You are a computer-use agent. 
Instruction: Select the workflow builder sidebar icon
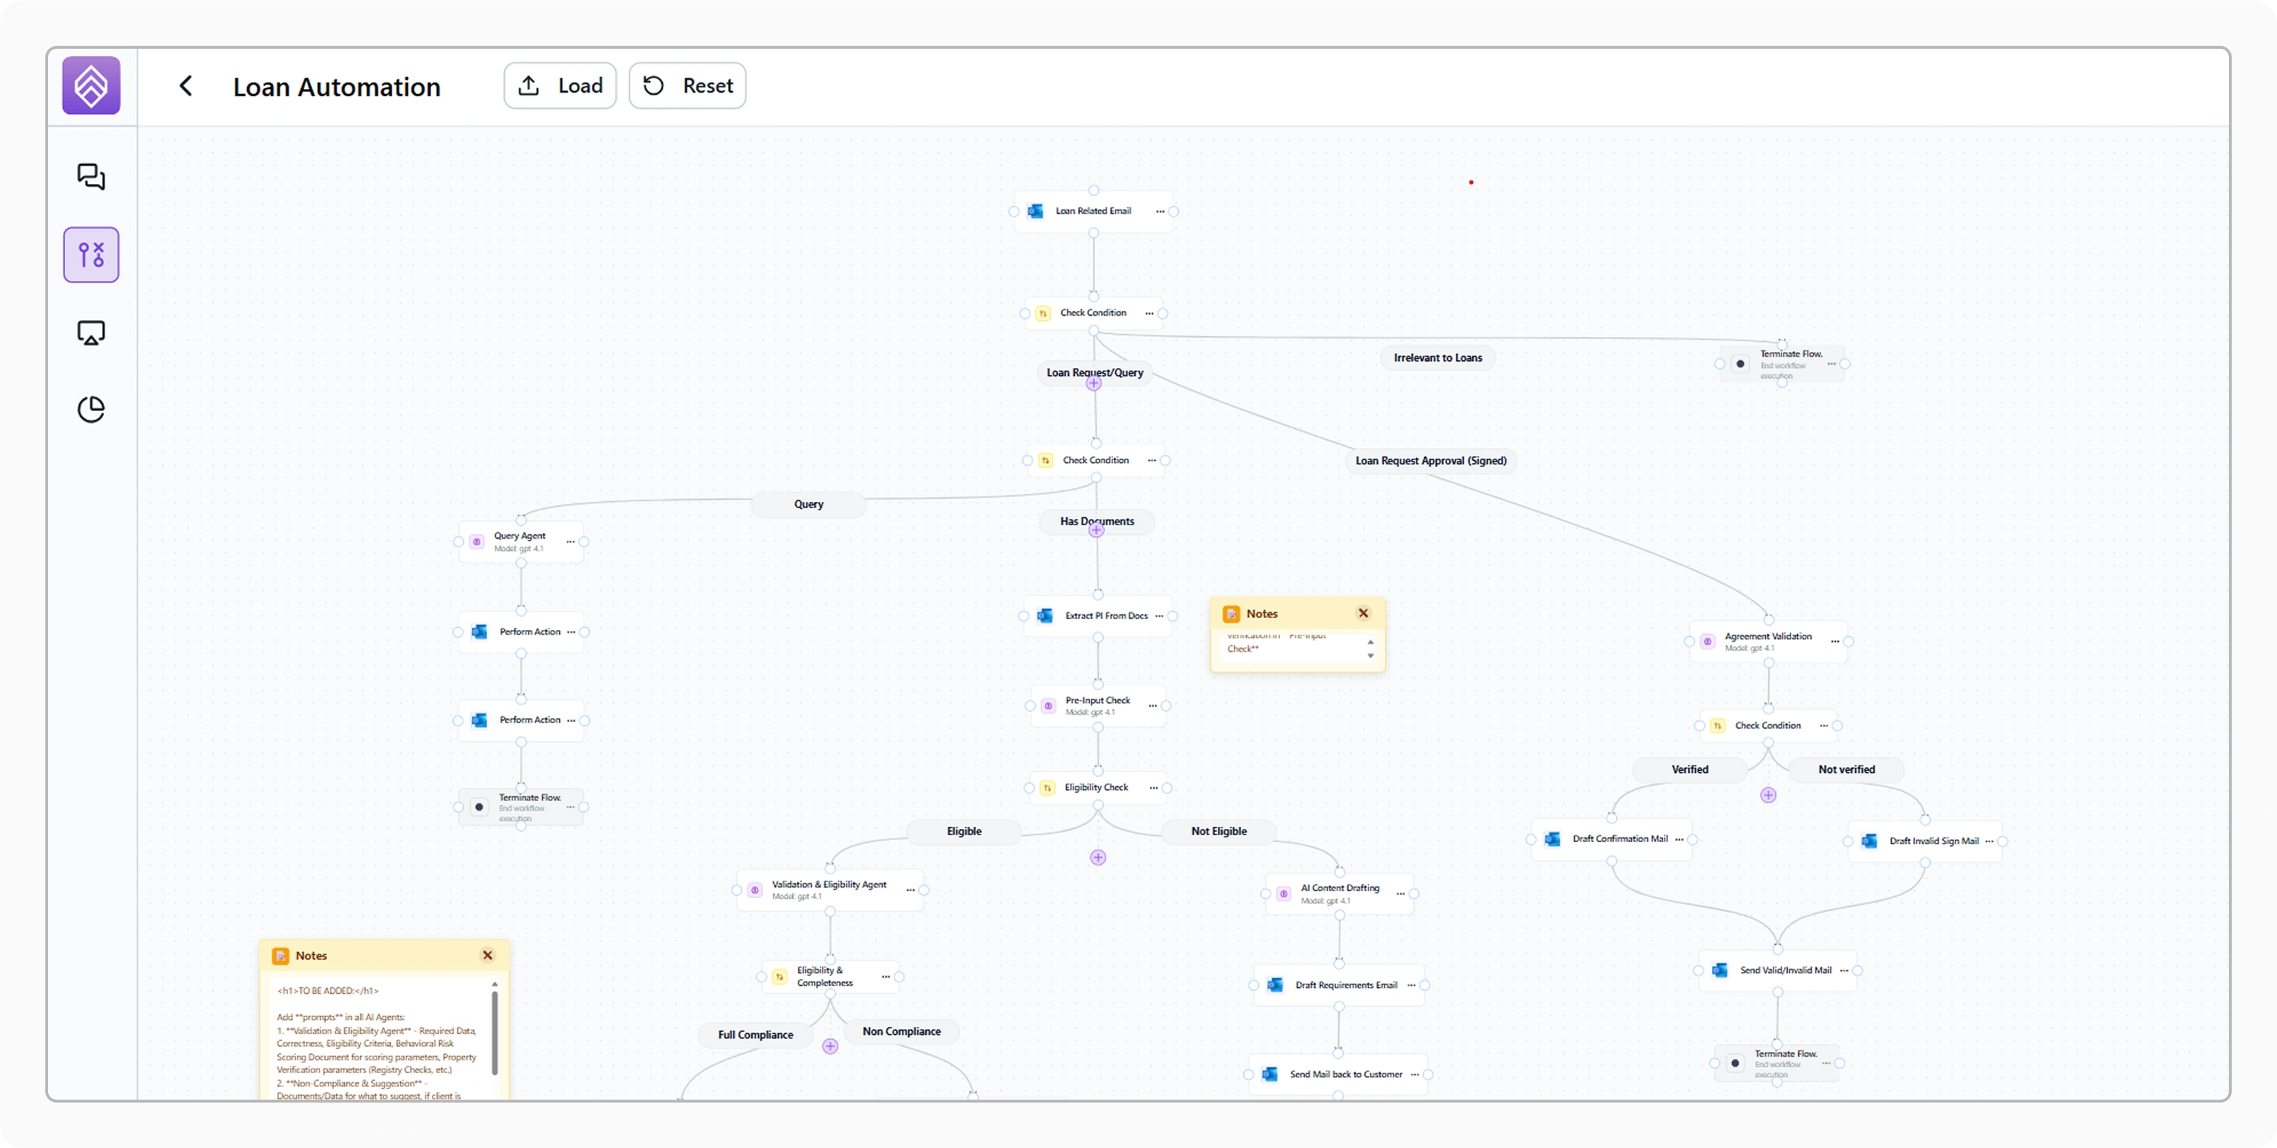[x=91, y=255]
